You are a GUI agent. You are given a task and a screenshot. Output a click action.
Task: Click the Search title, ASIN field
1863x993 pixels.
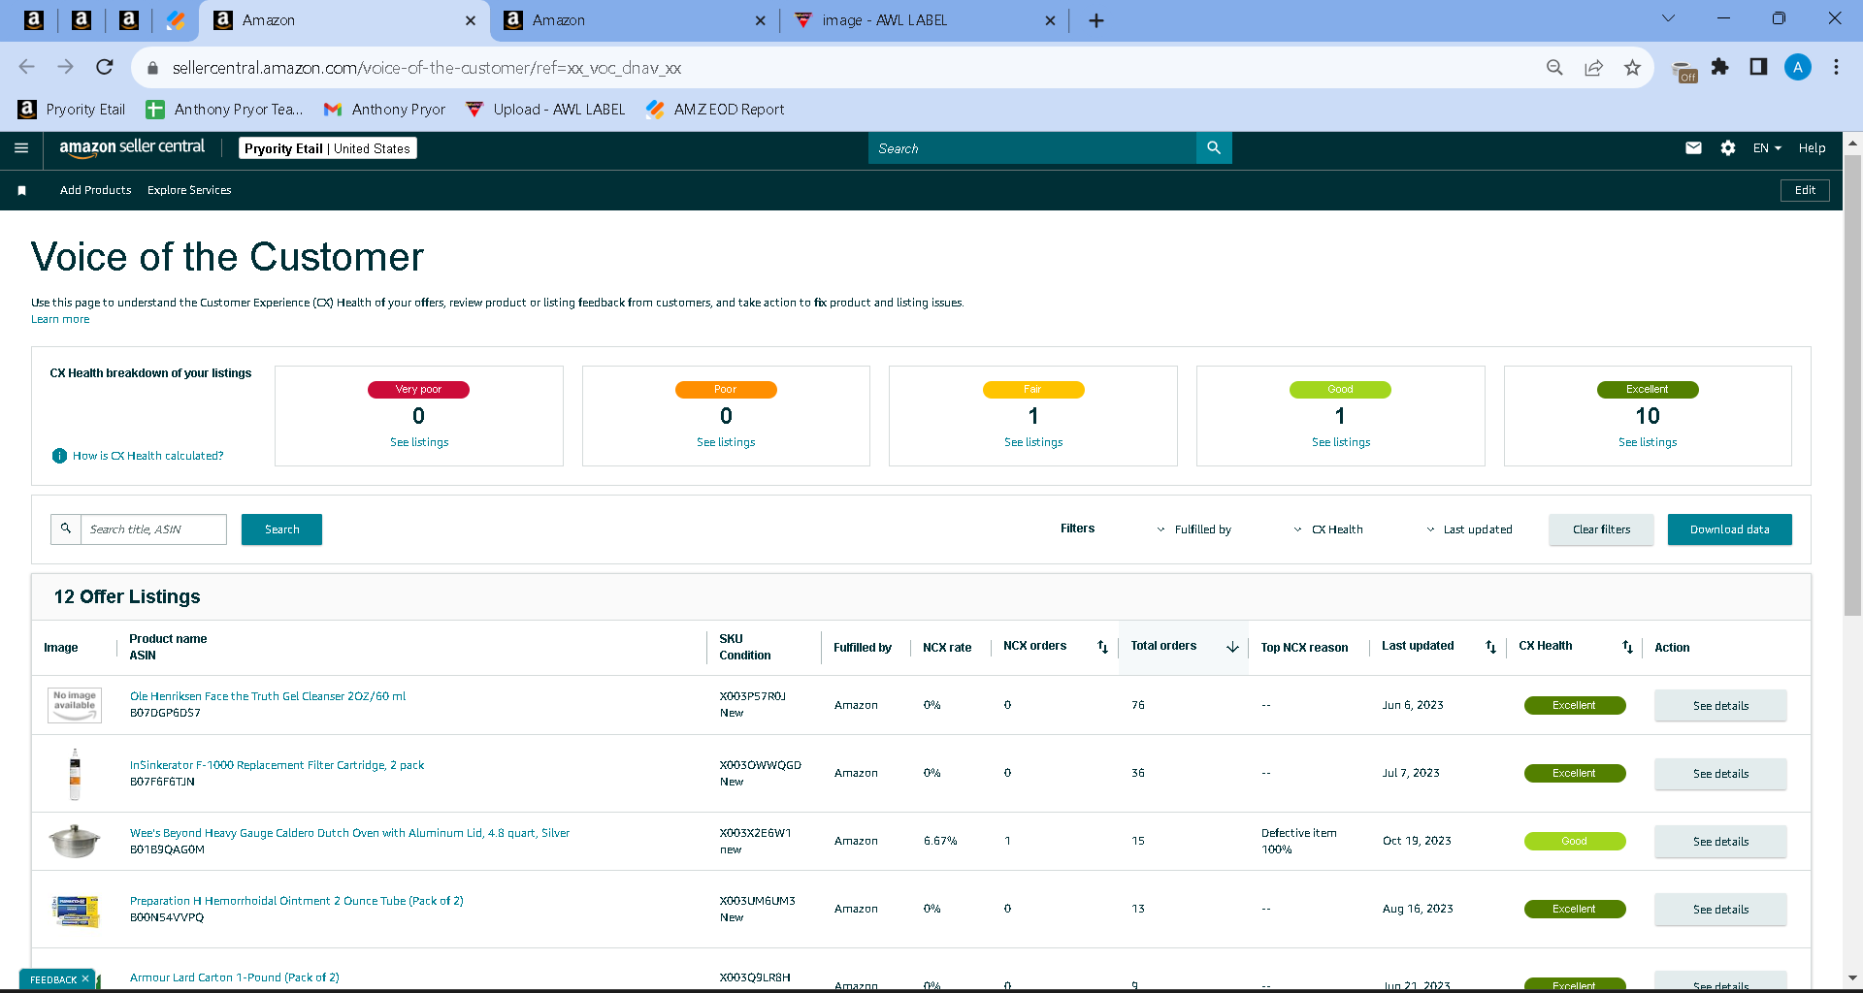click(x=153, y=529)
